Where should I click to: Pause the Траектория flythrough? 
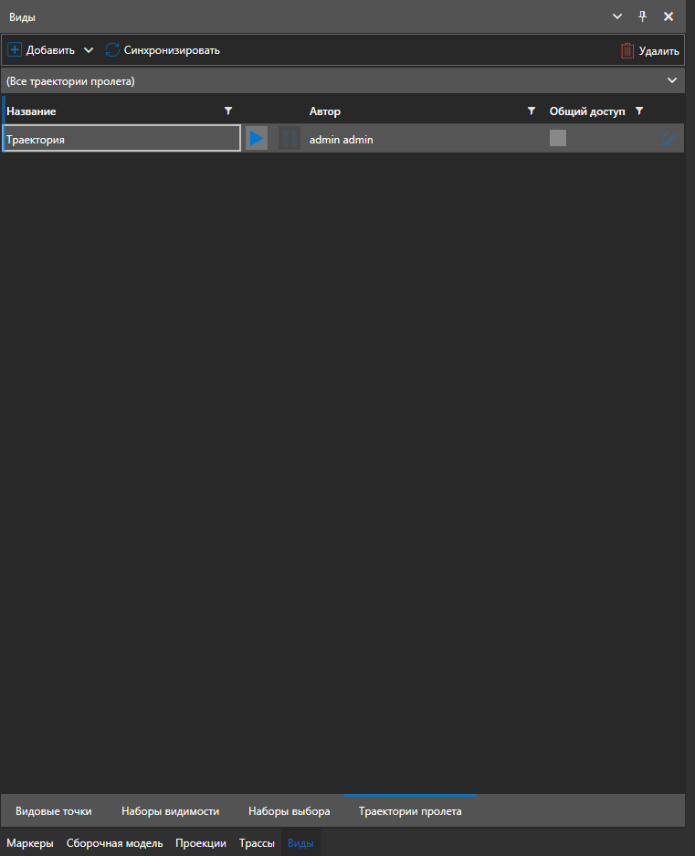tap(290, 139)
